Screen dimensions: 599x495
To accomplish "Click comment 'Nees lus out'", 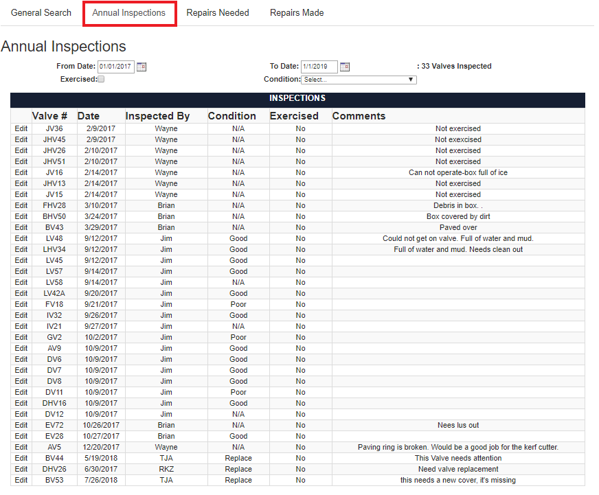I will pos(458,425).
